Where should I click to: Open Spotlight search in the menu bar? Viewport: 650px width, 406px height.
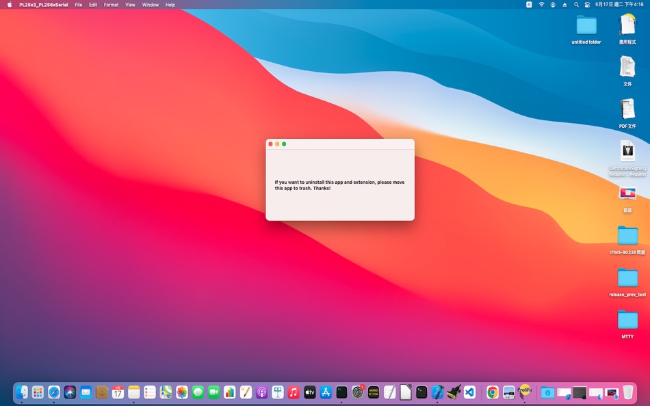[576, 5]
